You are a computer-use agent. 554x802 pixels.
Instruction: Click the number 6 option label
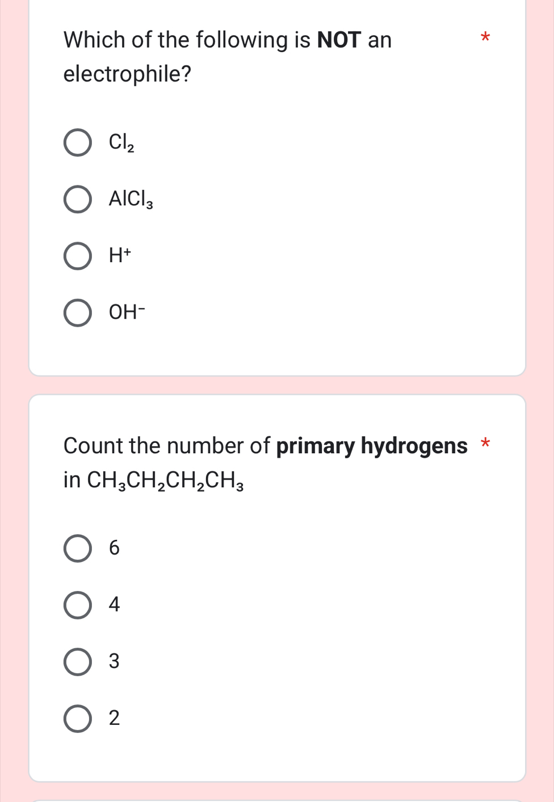(x=114, y=548)
